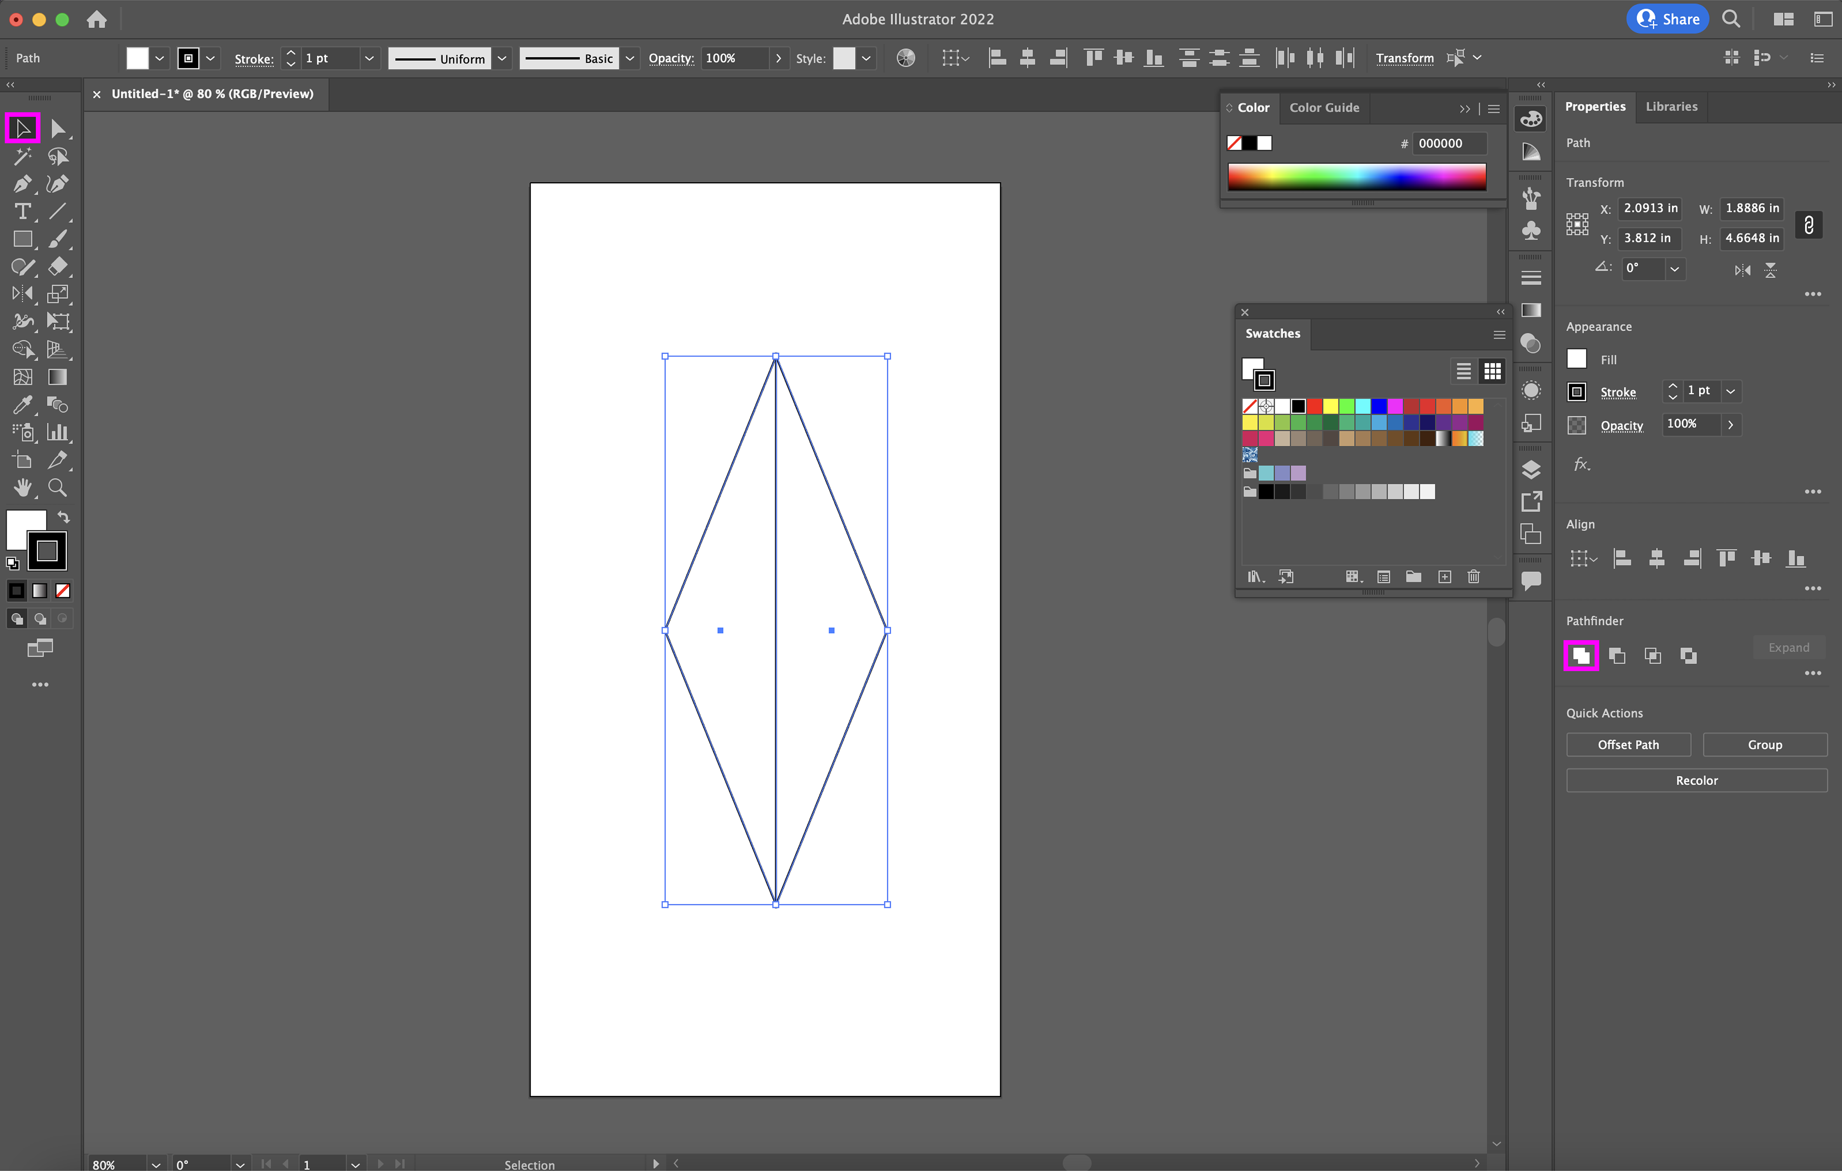Open the Color Guide tab
This screenshot has height=1171, width=1842.
tap(1323, 108)
